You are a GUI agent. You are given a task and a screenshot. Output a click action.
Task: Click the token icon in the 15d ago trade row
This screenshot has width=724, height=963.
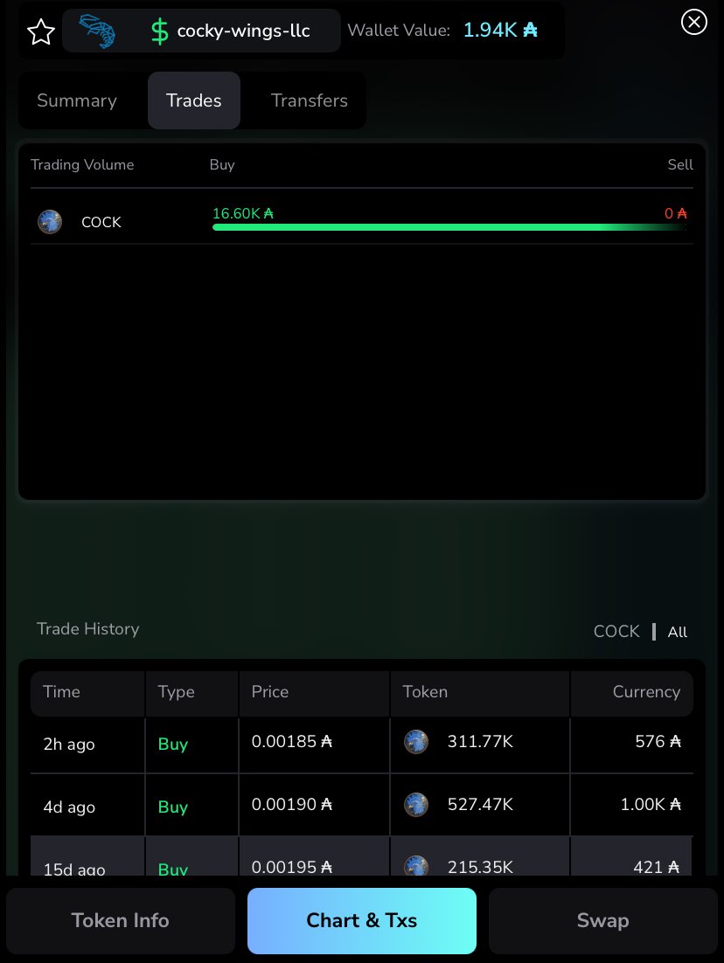point(416,867)
